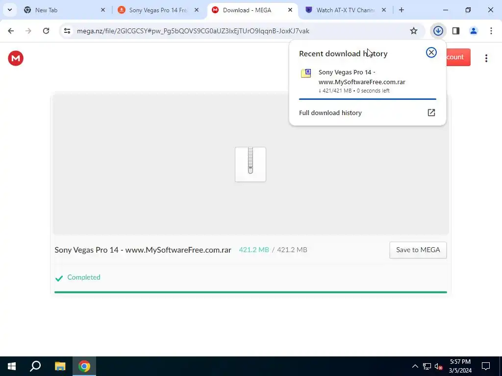Click the external-link icon beside Full download history

(x=431, y=113)
